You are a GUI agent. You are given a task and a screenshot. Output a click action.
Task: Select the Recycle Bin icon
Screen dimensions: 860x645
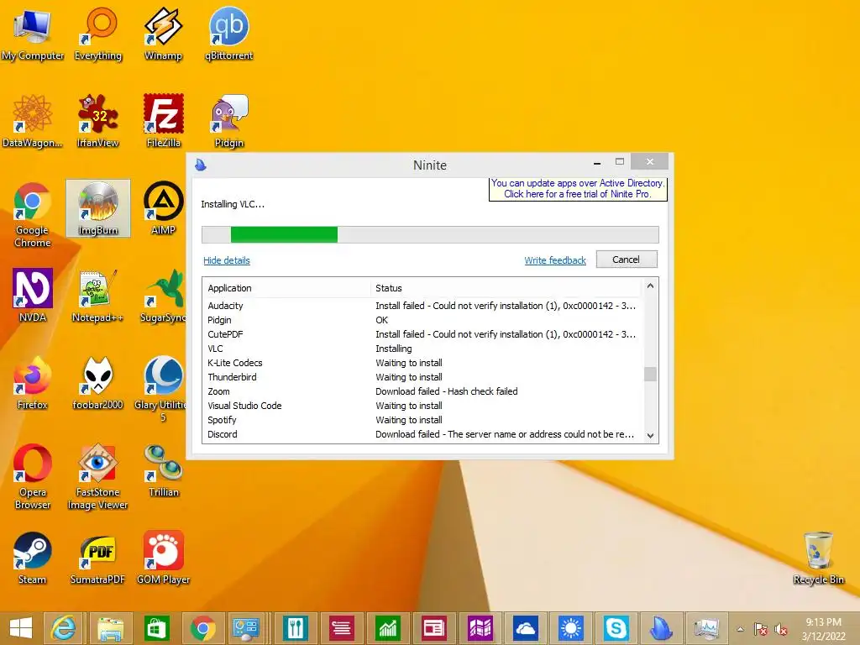click(x=818, y=558)
